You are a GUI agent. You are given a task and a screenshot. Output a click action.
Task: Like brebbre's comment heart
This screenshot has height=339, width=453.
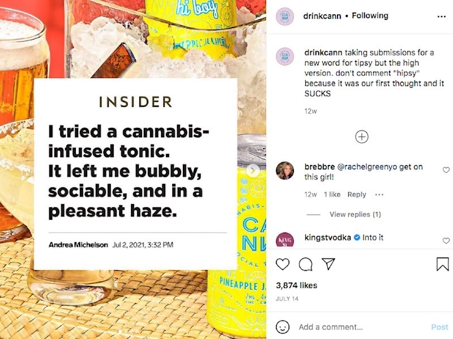tap(446, 170)
